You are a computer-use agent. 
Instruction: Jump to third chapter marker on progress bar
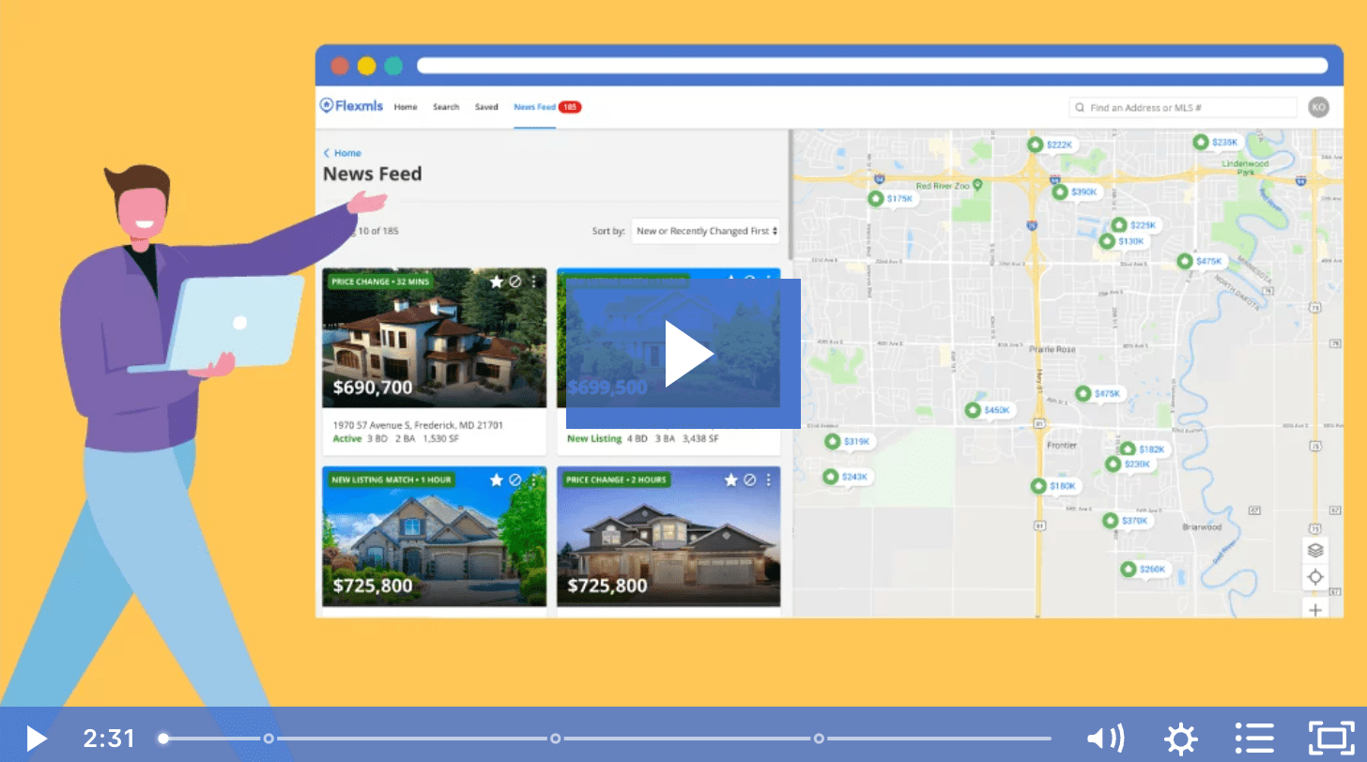819,739
